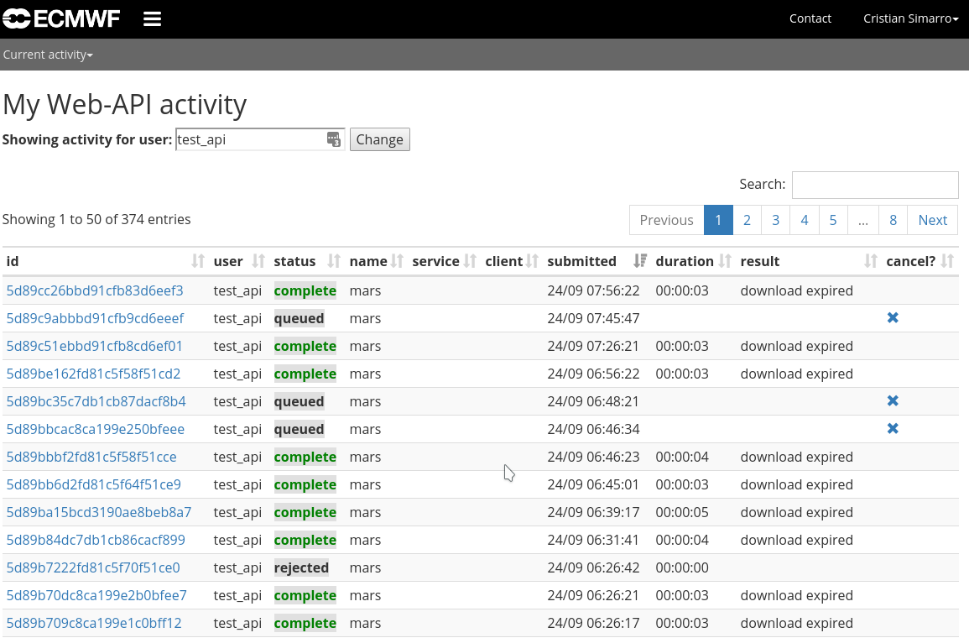Sort table by submitted column
This screenshot has height=638, width=969.
tap(596, 261)
